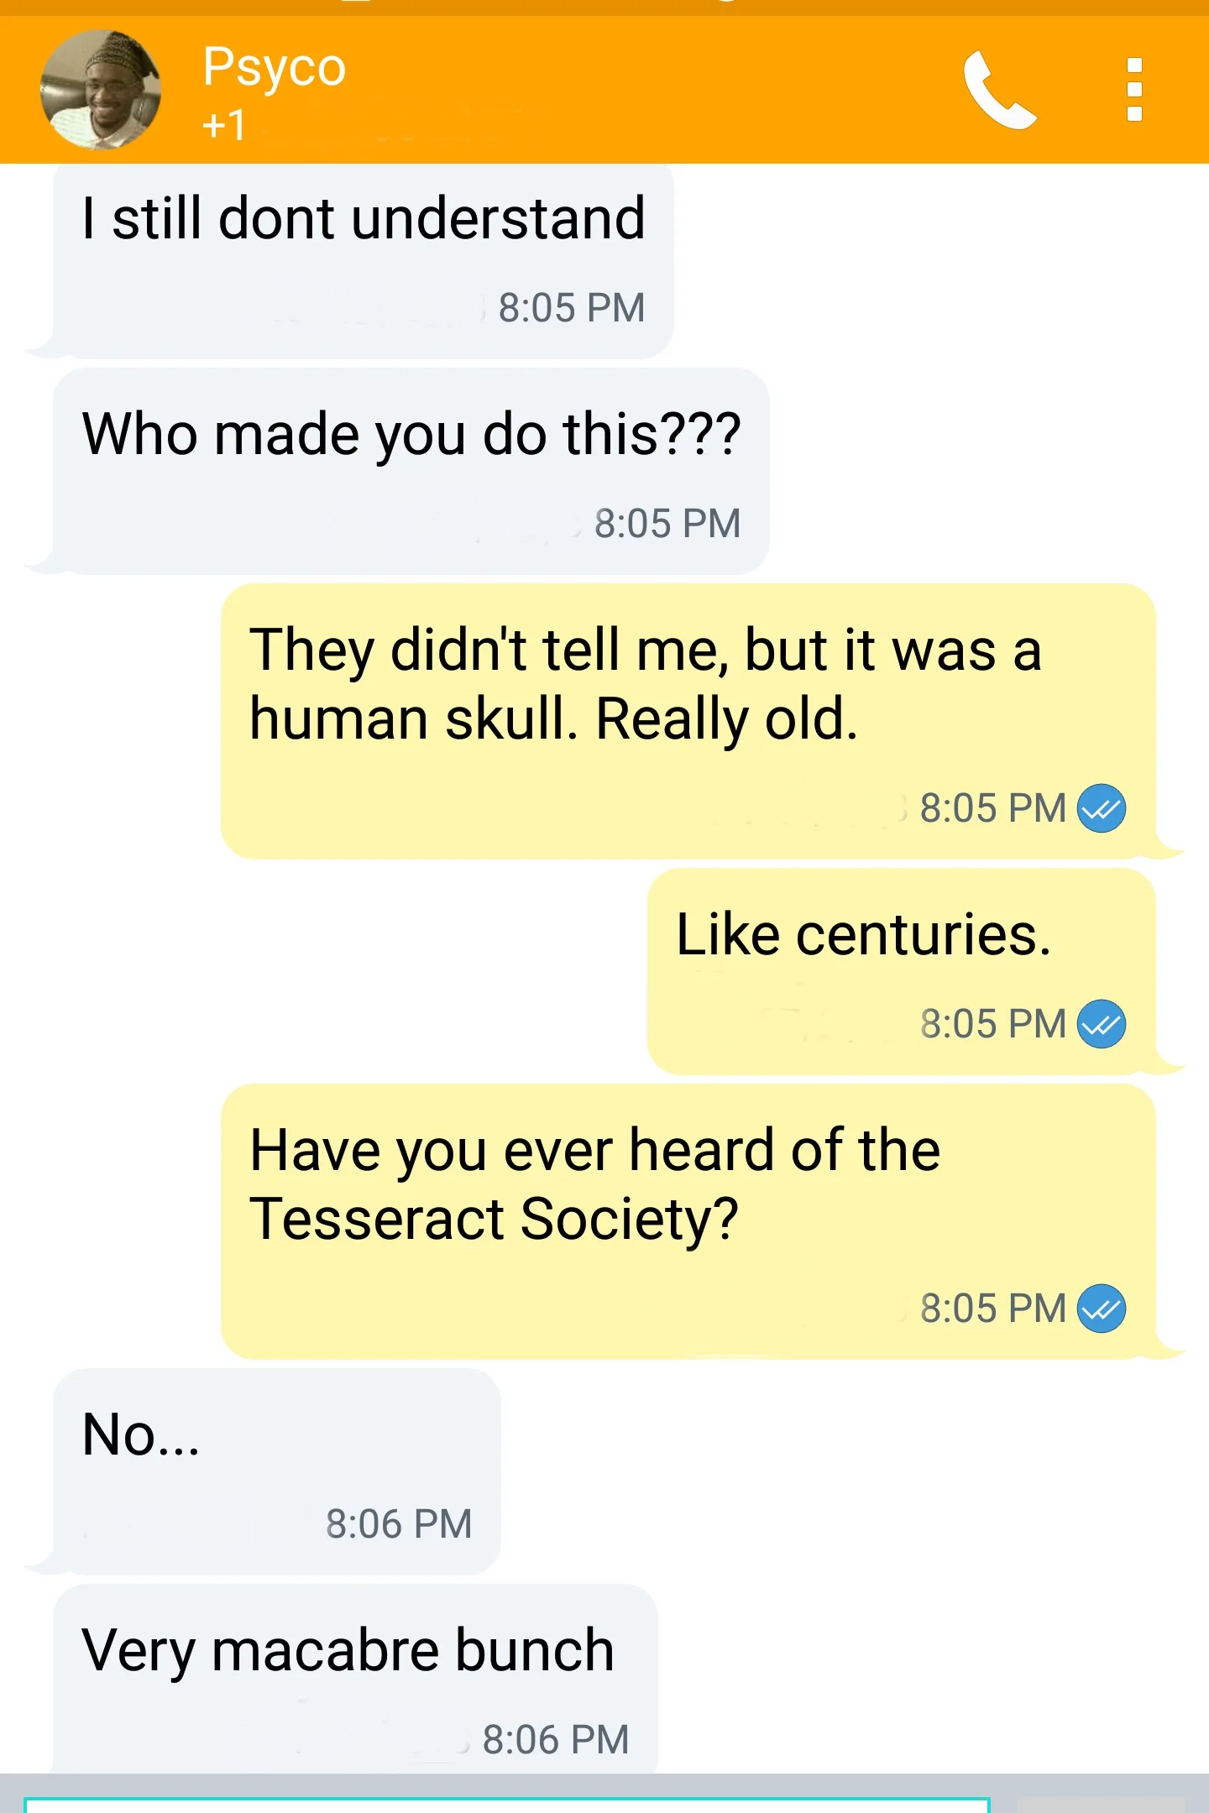Tap the contact name Psyco

[274, 67]
